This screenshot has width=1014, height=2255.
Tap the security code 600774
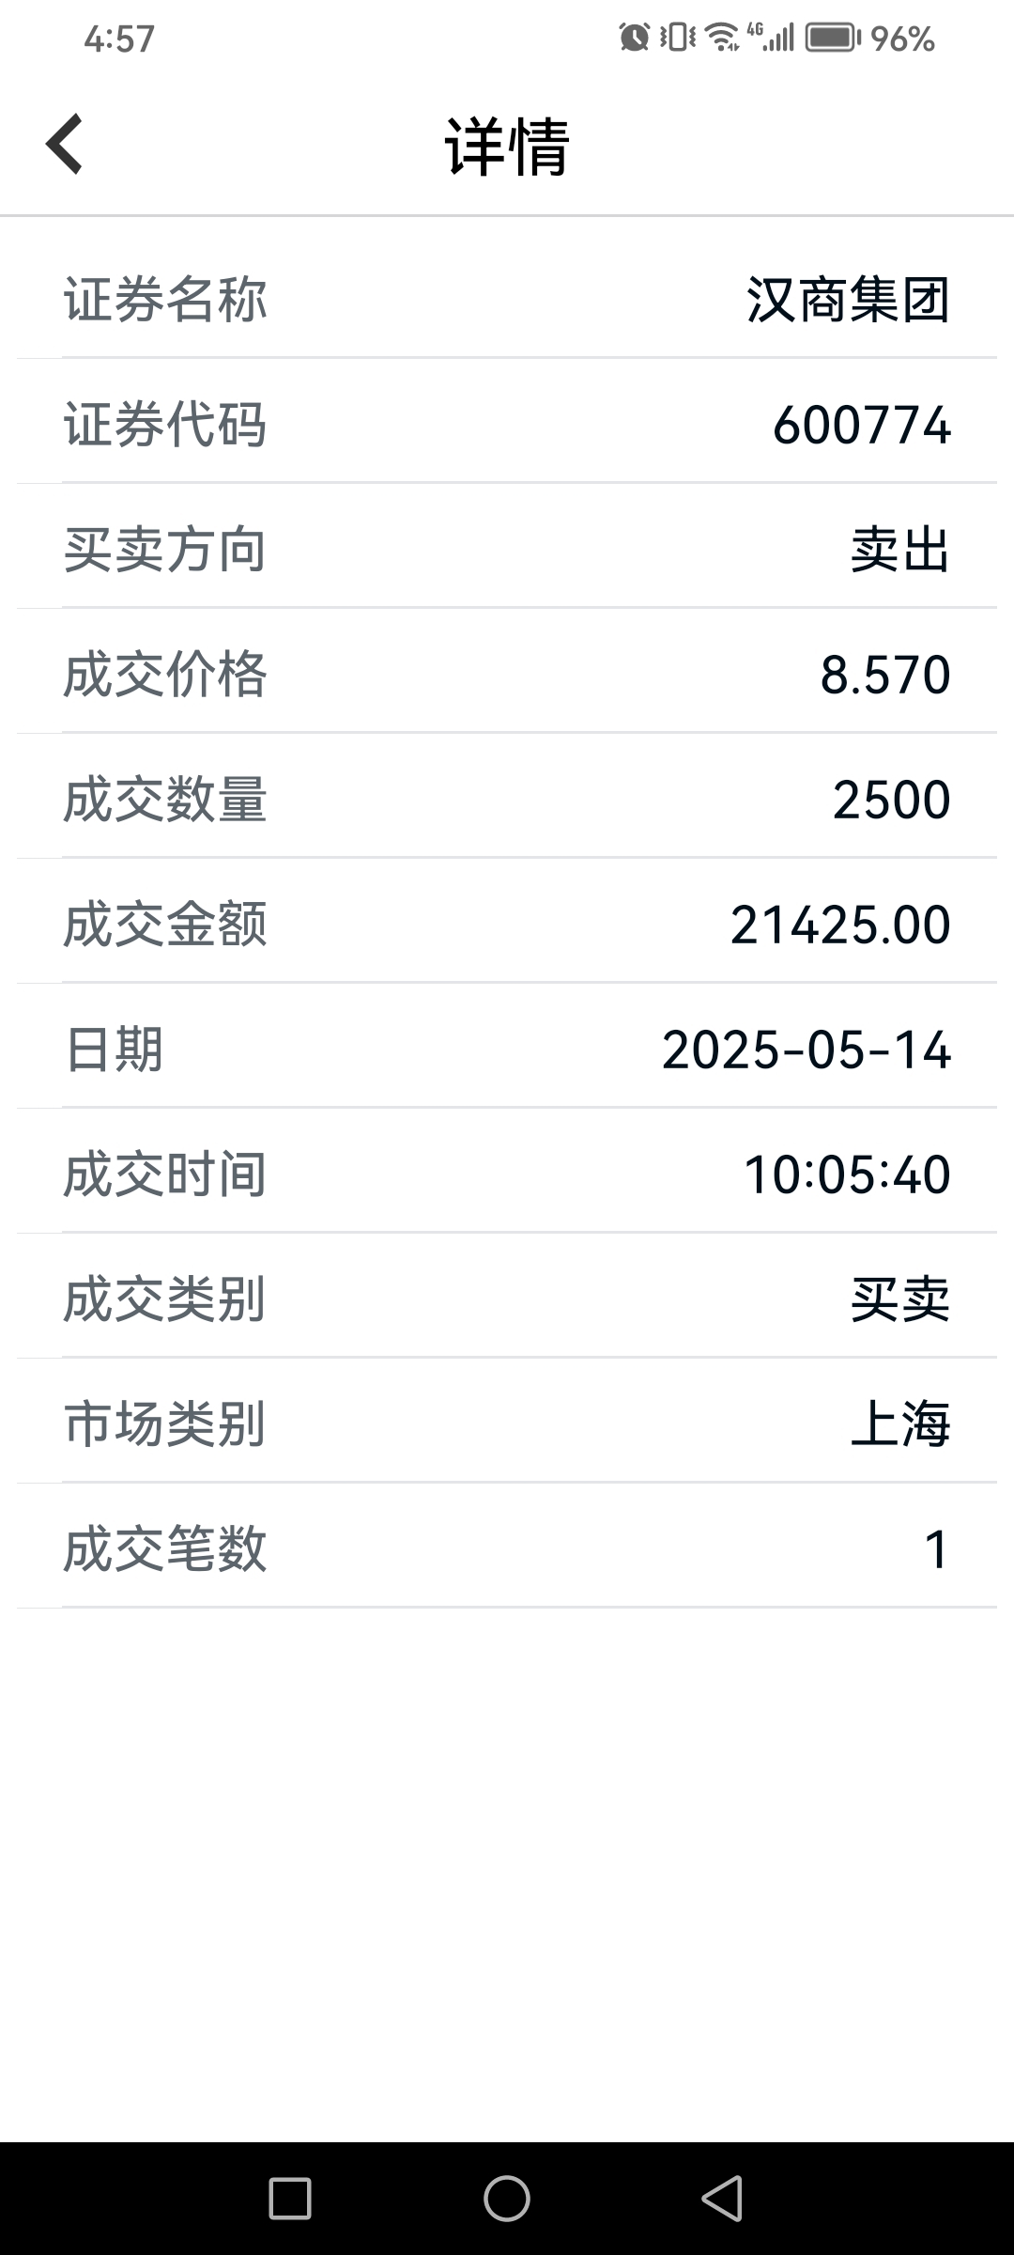pos(862,425)
